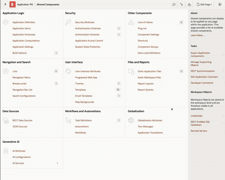Click the Globalization globe icon
Screen dimensions: 225x180
131,120
